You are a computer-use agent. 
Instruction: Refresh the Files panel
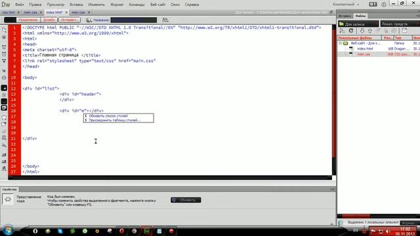(x=351, y=31)
